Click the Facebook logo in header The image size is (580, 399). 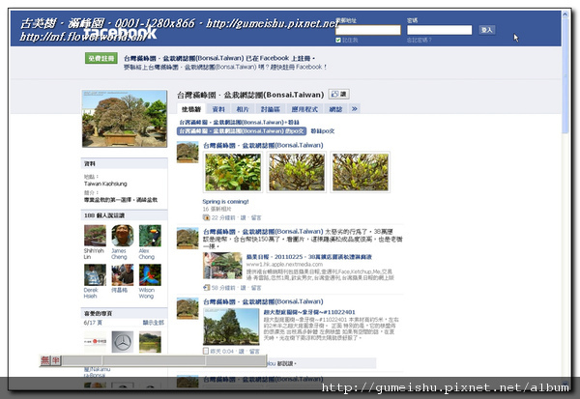[120, 33]
